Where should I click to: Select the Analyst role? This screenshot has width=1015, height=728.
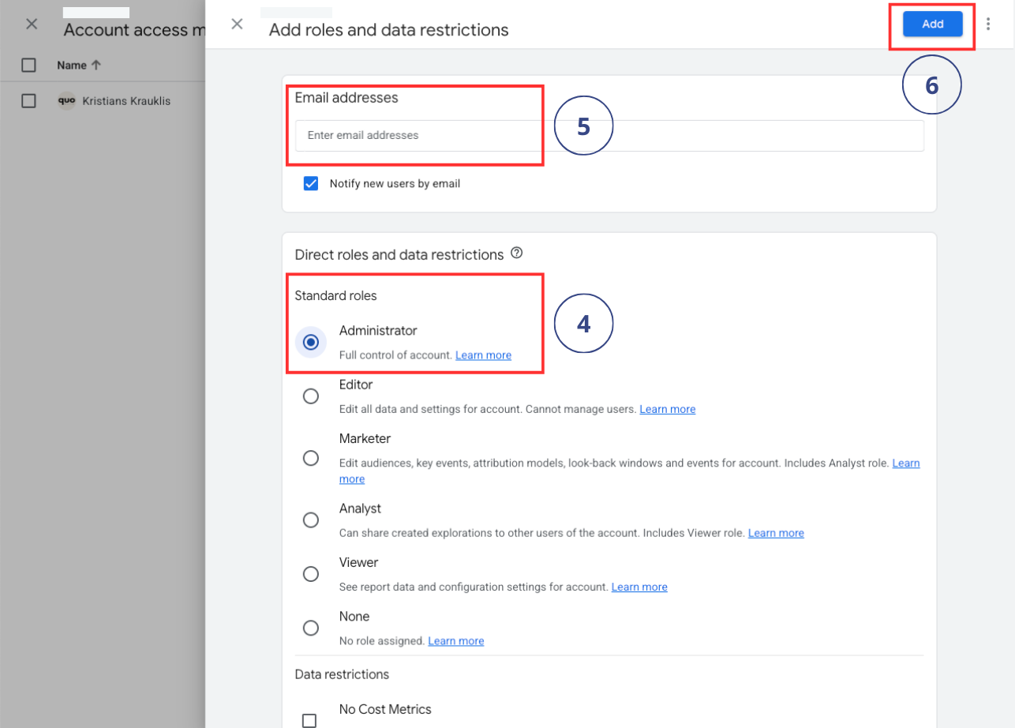[x=311, y=520]
